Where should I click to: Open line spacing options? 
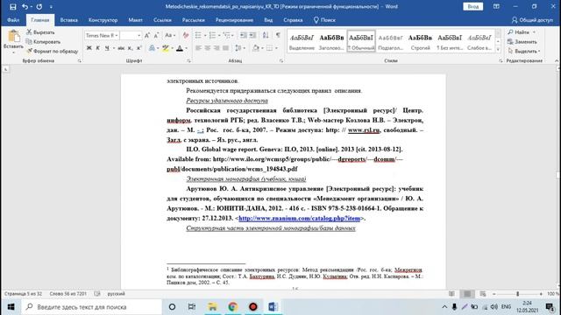click(239, 48)
